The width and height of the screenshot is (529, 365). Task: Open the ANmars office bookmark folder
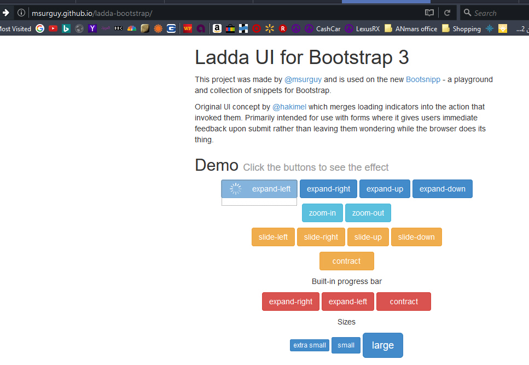coord(411,28)
